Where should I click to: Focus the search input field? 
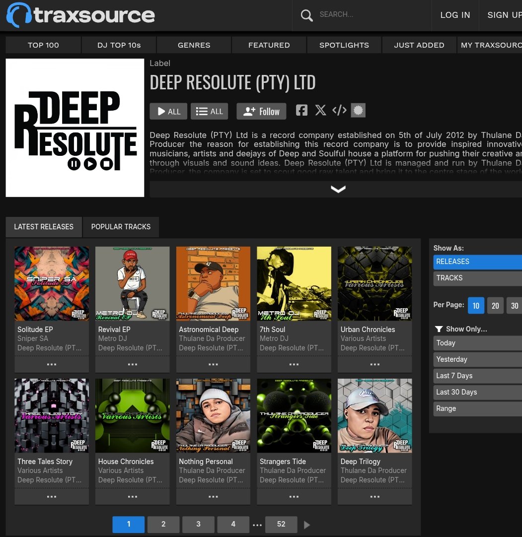[372, 15]
